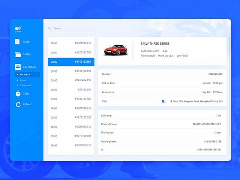Click the Refresh circular arrow icon
Image resolution: width=240 pixels, height=180 pixels.
pos(18,104)
